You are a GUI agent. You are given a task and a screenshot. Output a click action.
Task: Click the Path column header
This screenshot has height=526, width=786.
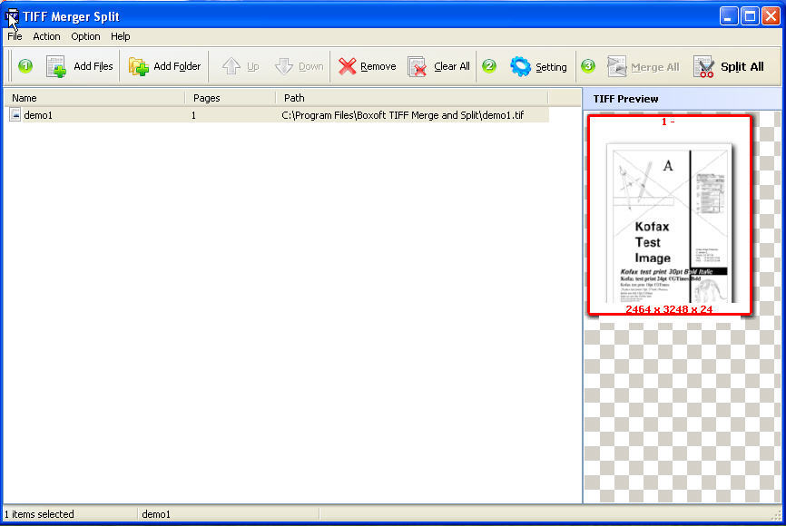[x=412, y=98]
